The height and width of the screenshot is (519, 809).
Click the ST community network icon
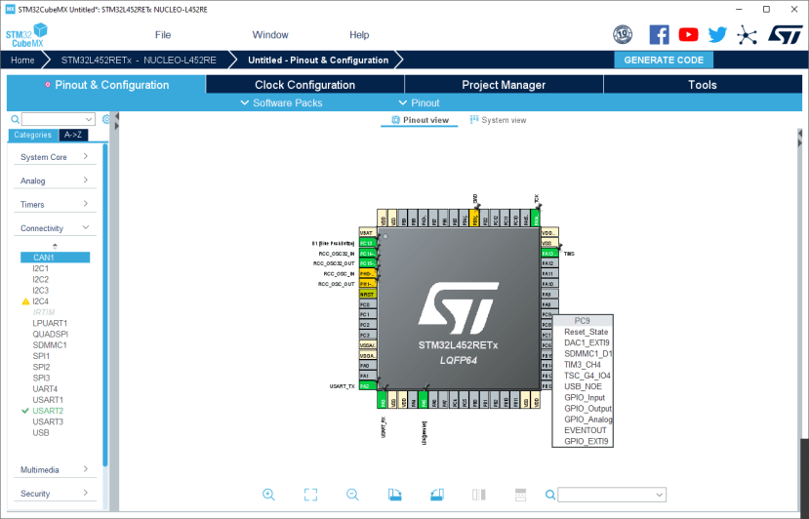(x=747, y=34)
